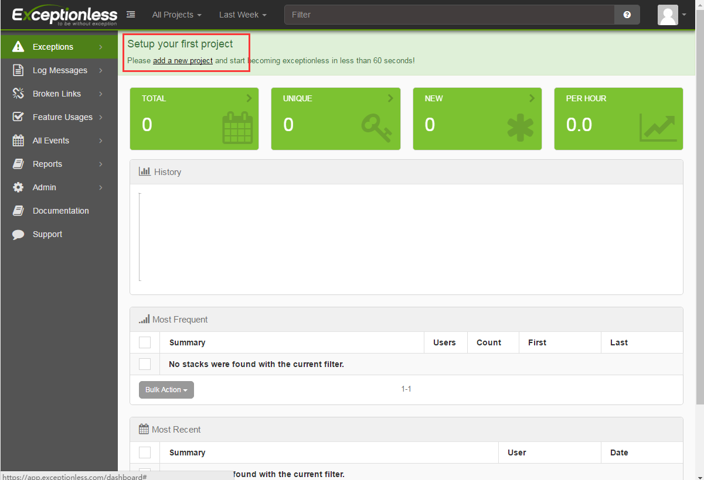This screenshot has height=480, width=704.
Task: Select Feature Usages in the sidebar
Action: [62, 117]
